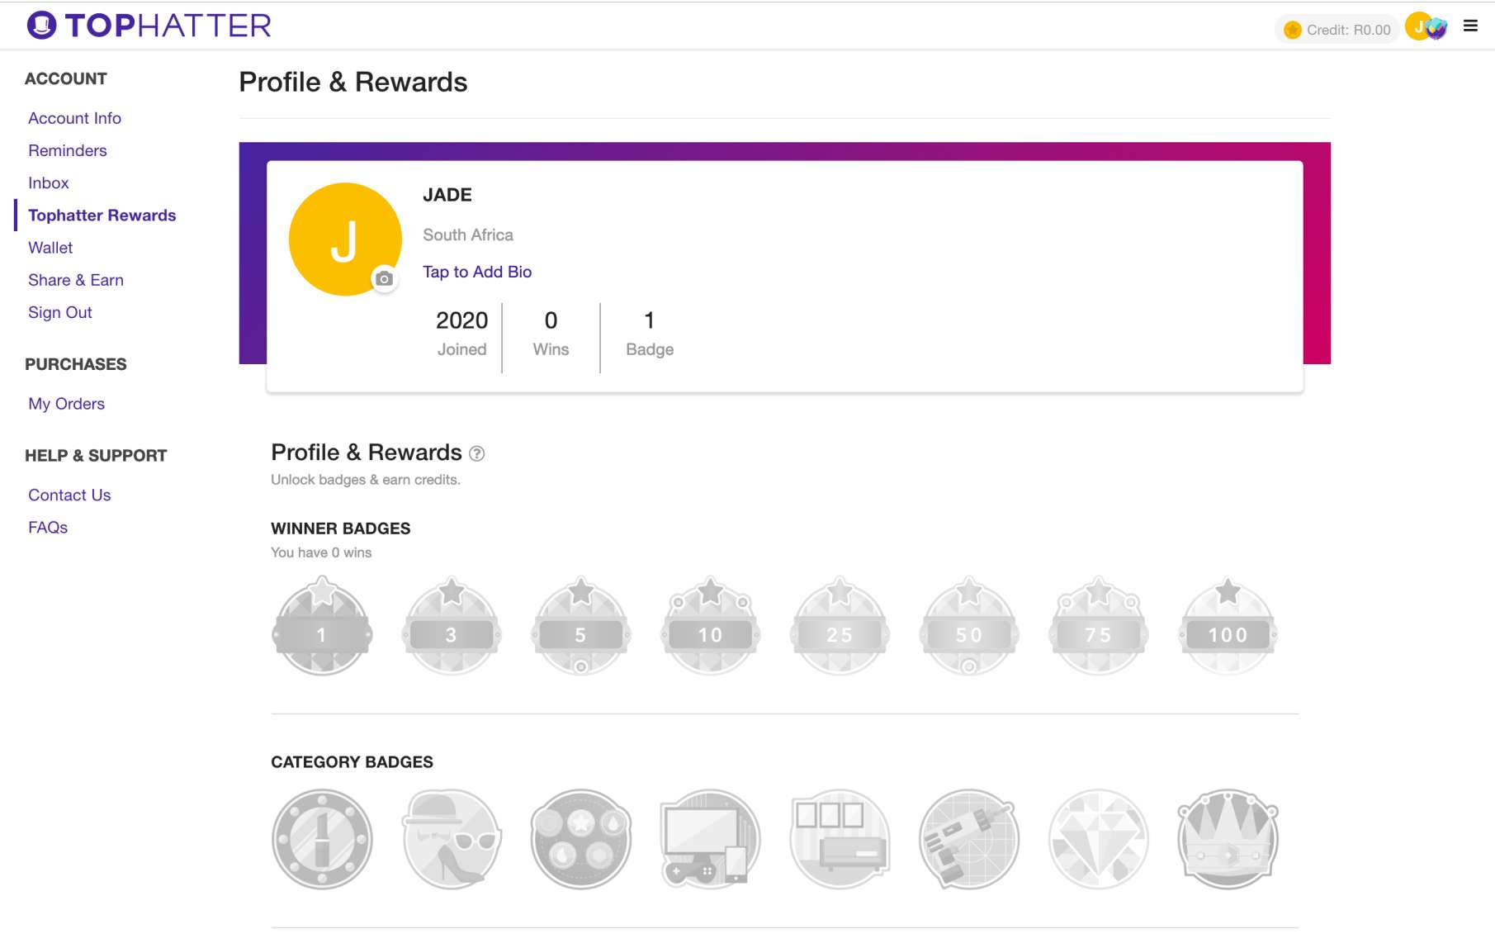The image size is (1495, 948).
Task: Click the Tophatter logo
Action: tap(149, 26)
